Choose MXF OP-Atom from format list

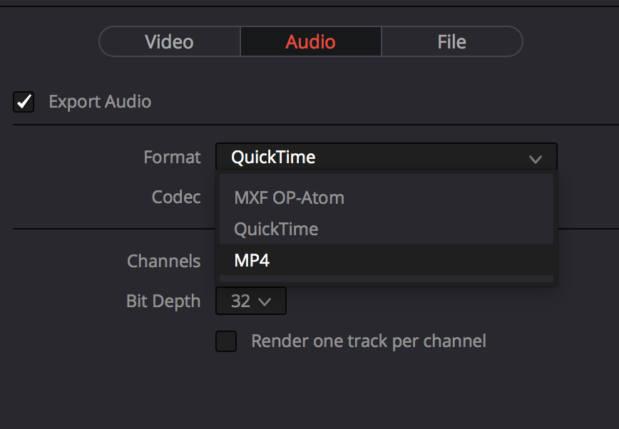(x=290, y=197)
